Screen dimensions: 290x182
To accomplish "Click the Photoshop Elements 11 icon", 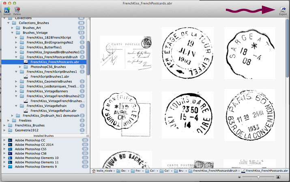I will pos(10,162).
